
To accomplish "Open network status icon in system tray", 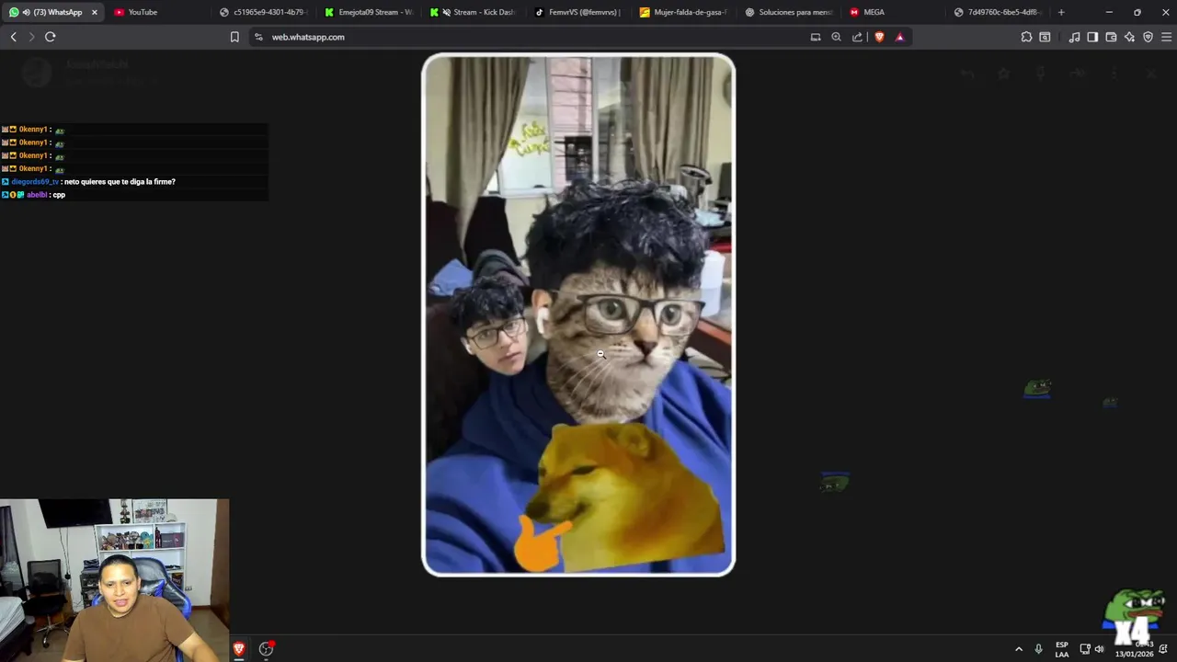I will (1085, 649).
